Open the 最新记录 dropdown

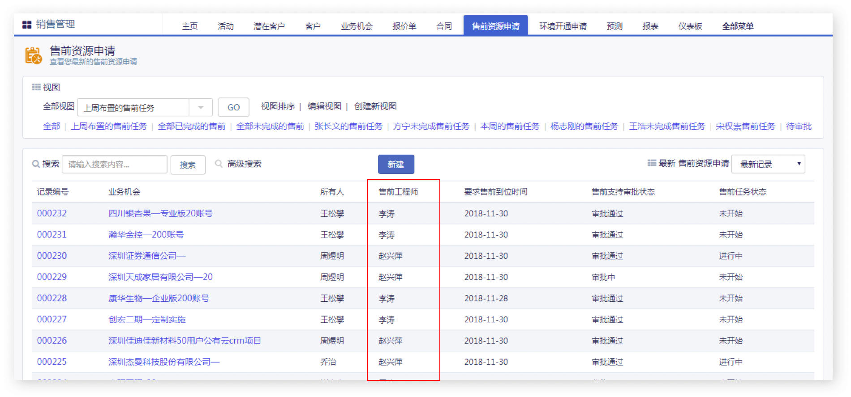(768, 164)
